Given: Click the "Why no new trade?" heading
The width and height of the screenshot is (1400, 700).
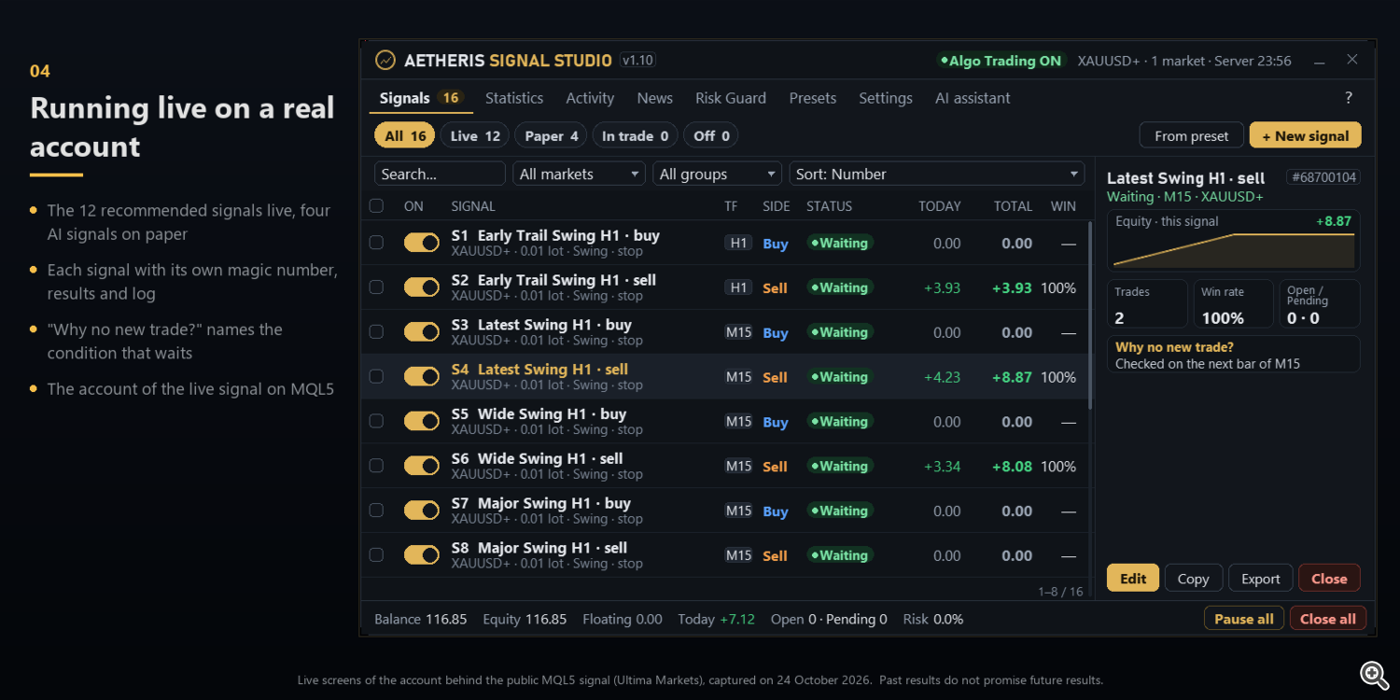Looking at the screenshot, I should point(1174,347).
